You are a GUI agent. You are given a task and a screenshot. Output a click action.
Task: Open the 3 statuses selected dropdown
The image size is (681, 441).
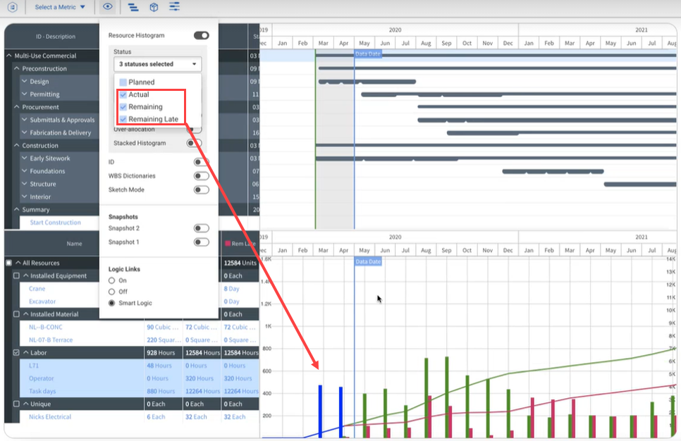pyautogui.click(x=157, y=64)
